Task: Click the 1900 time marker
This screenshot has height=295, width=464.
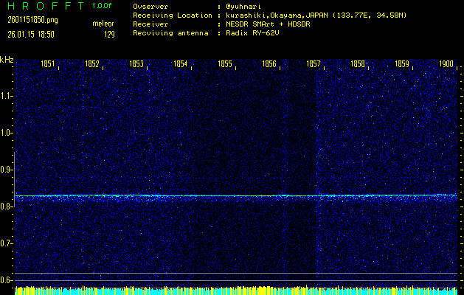Action: [446, 64]
